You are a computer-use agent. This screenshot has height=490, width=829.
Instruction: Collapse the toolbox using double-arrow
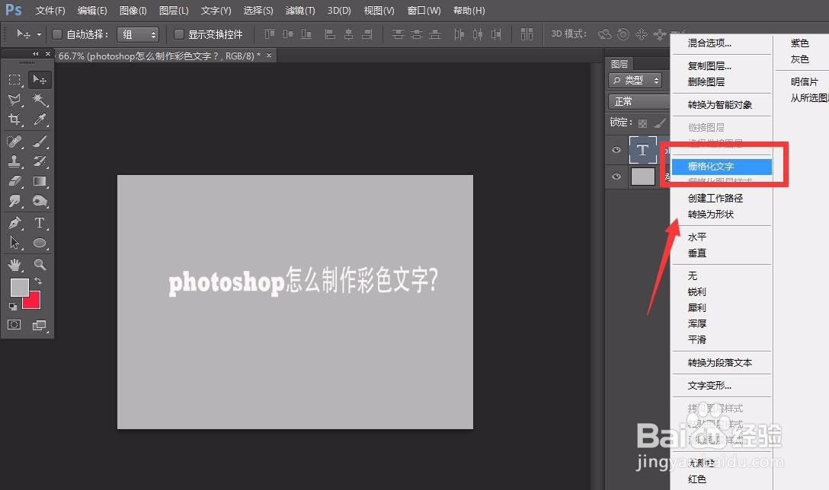(35, 54)
